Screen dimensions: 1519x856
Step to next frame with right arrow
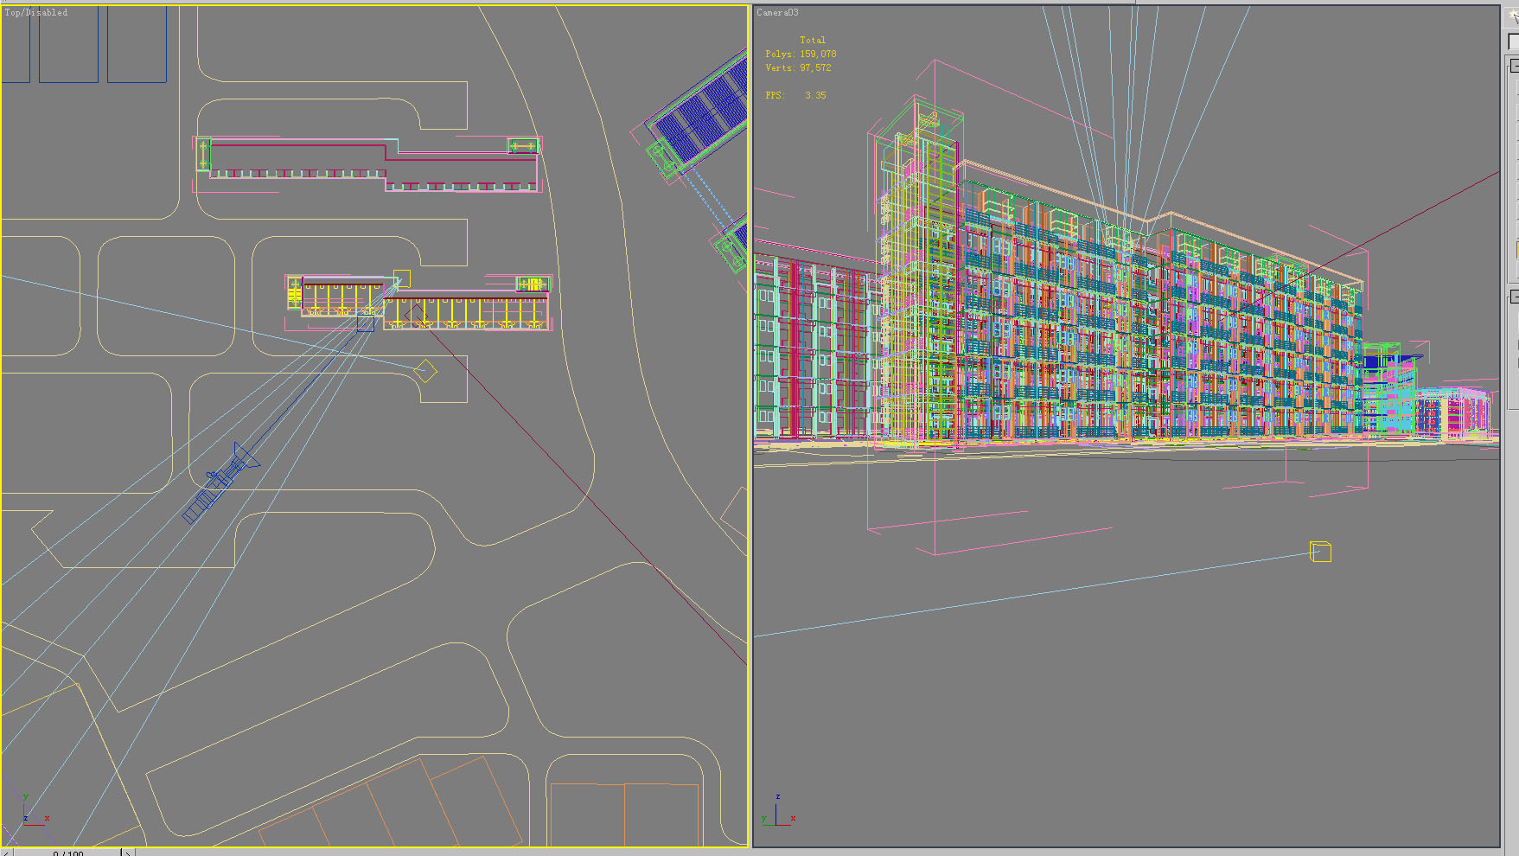coord(128,853)
